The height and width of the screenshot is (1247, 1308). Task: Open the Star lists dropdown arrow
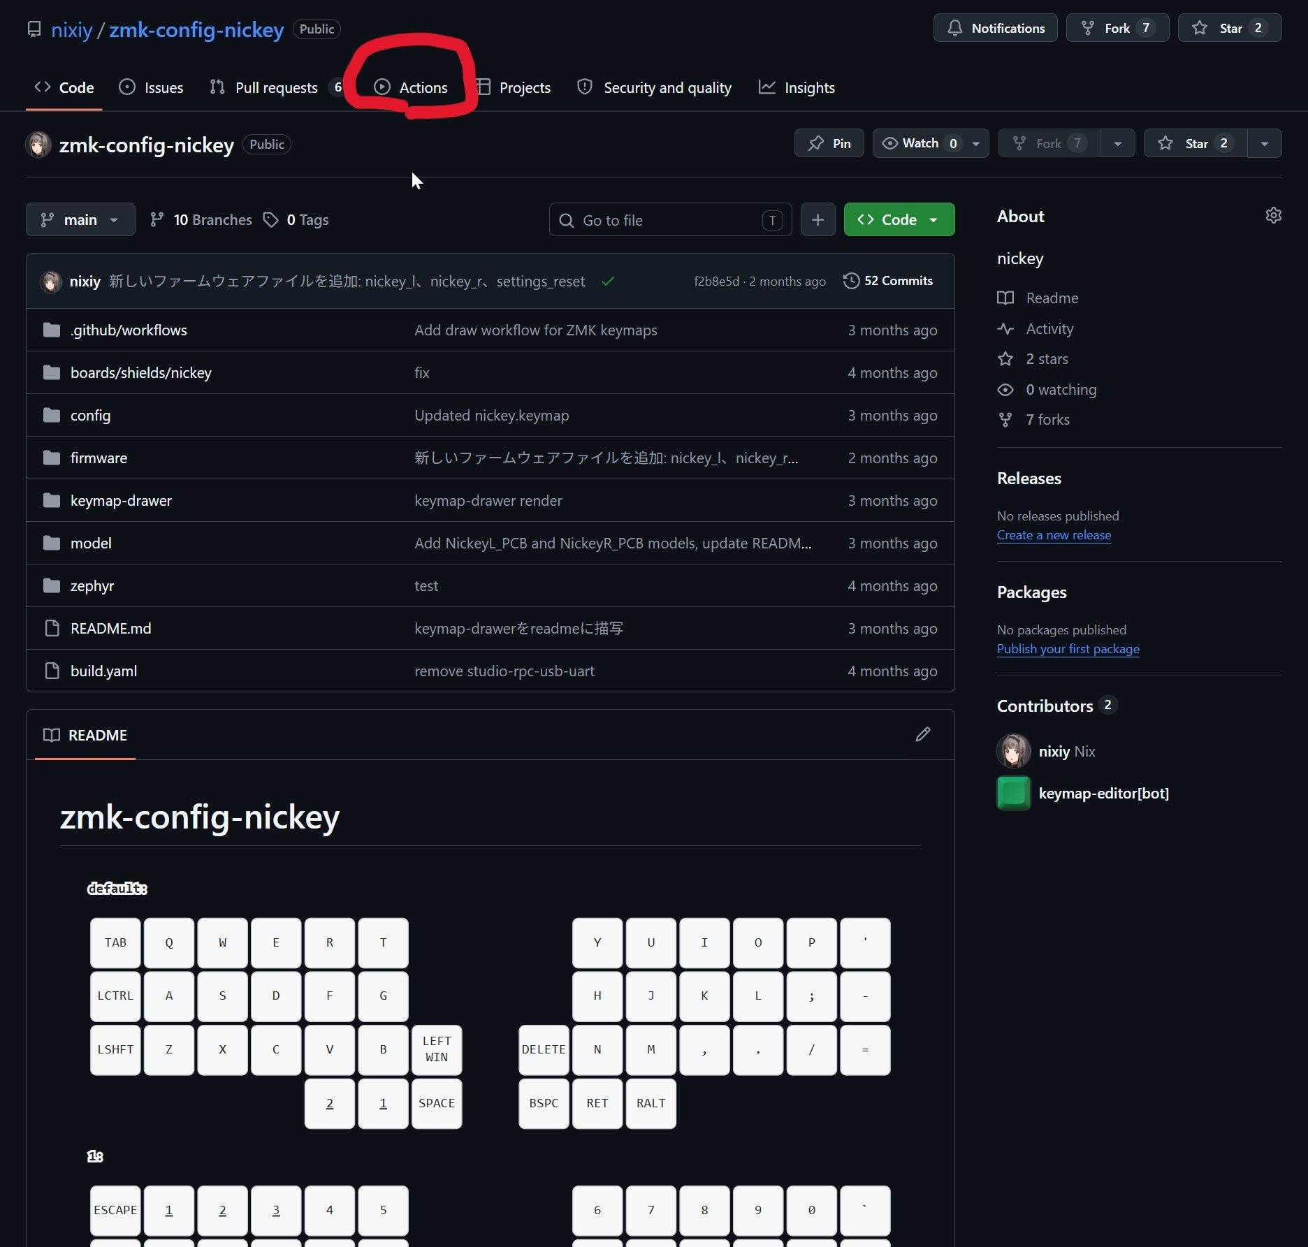point(1264,143)
